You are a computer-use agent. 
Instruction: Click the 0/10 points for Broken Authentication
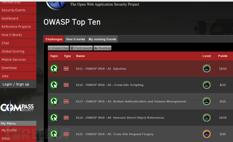tap(223, 101)
